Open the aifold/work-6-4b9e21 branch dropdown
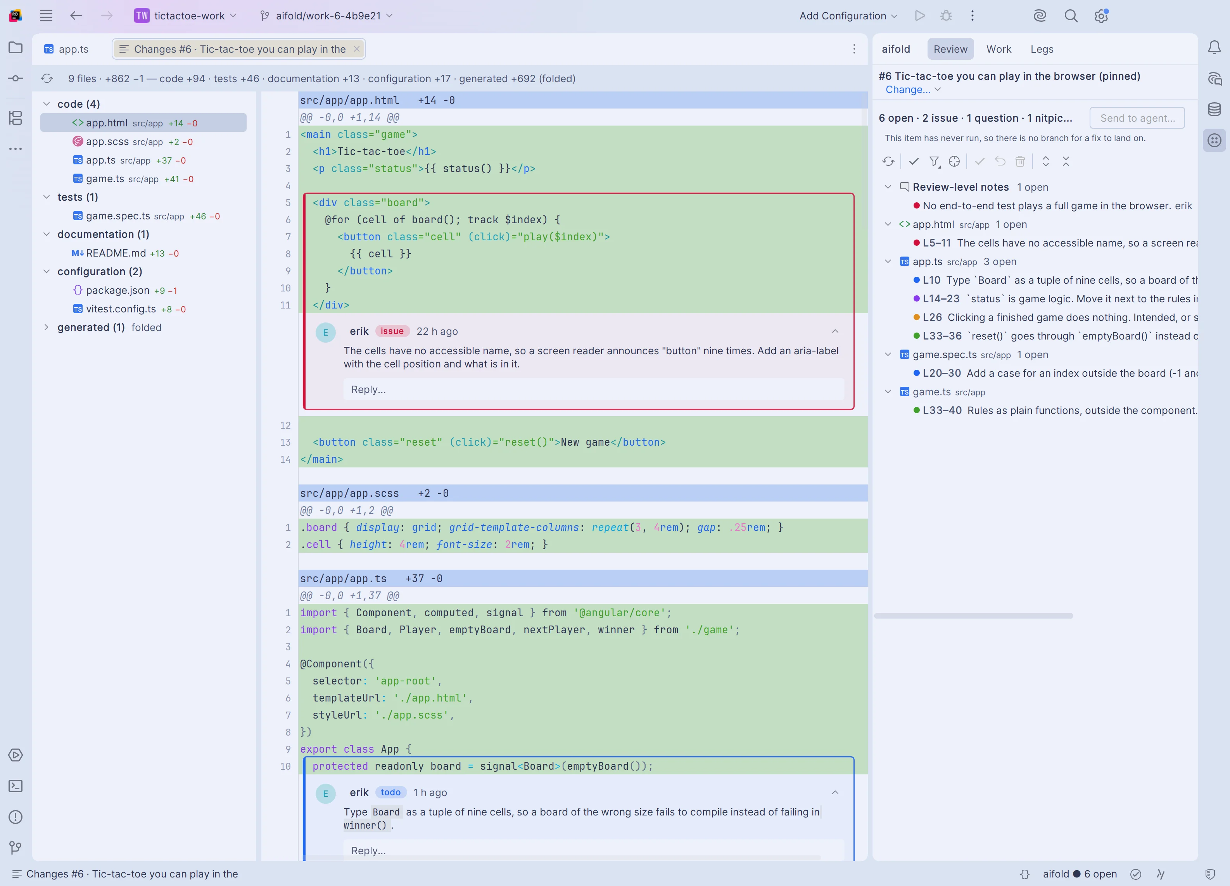 point(326,16)
